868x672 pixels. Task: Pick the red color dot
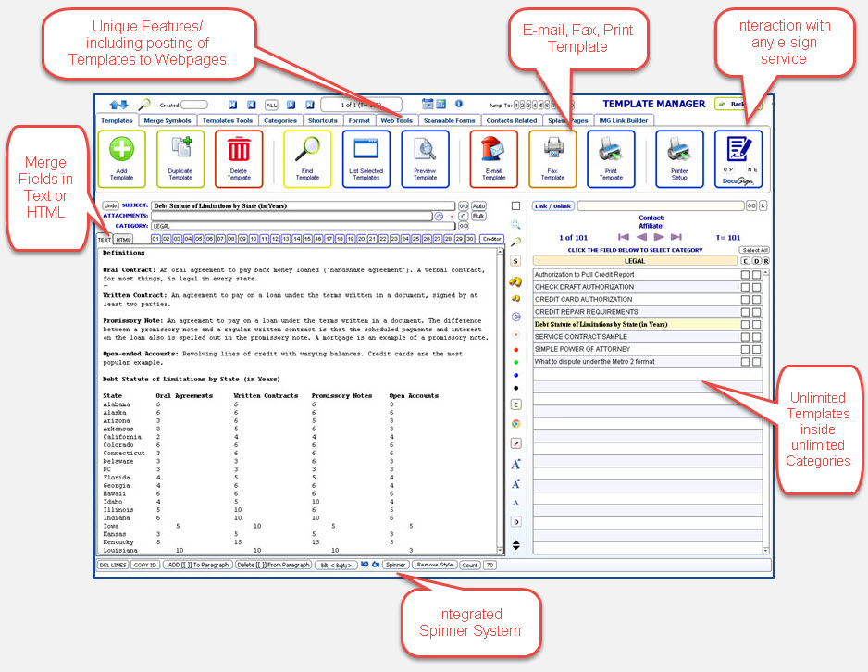pos(515,349)
